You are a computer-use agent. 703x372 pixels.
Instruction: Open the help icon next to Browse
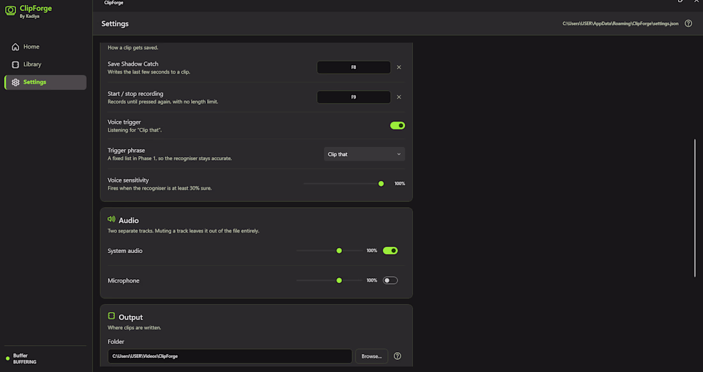(398, 356)
